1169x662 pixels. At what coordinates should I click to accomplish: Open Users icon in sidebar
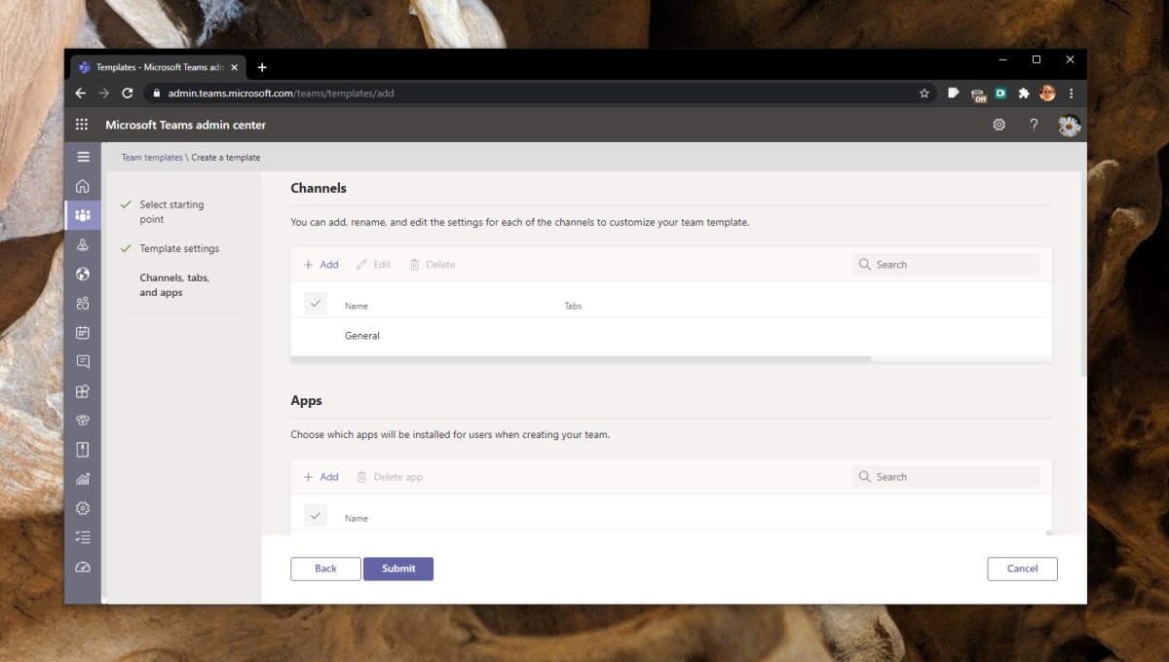click(83, 304)
